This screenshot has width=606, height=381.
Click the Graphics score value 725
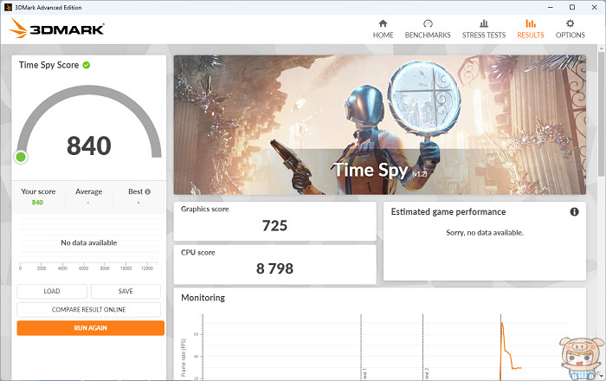(274, 226)
